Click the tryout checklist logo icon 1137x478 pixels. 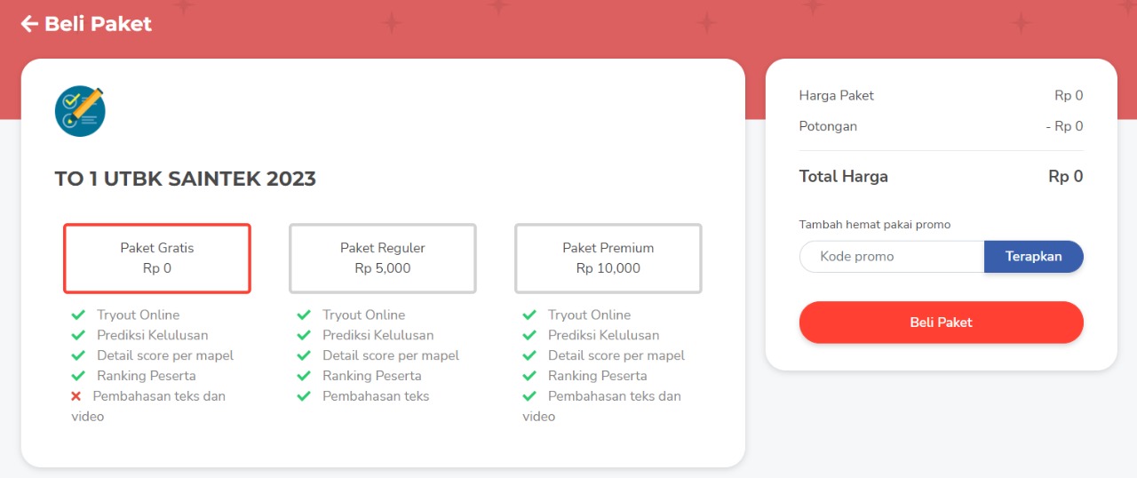pyautogui.click(x=80, y=111)
